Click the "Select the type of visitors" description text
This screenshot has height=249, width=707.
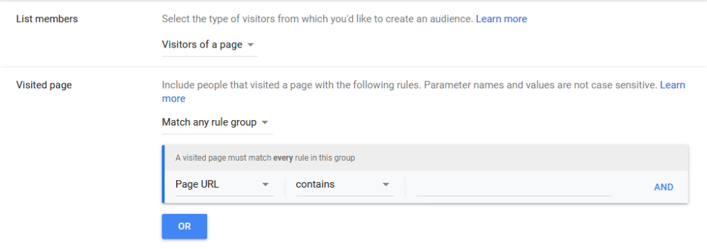318,19
